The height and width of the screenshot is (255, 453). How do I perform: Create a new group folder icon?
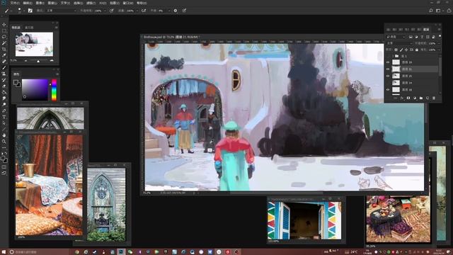pos(421,98)
